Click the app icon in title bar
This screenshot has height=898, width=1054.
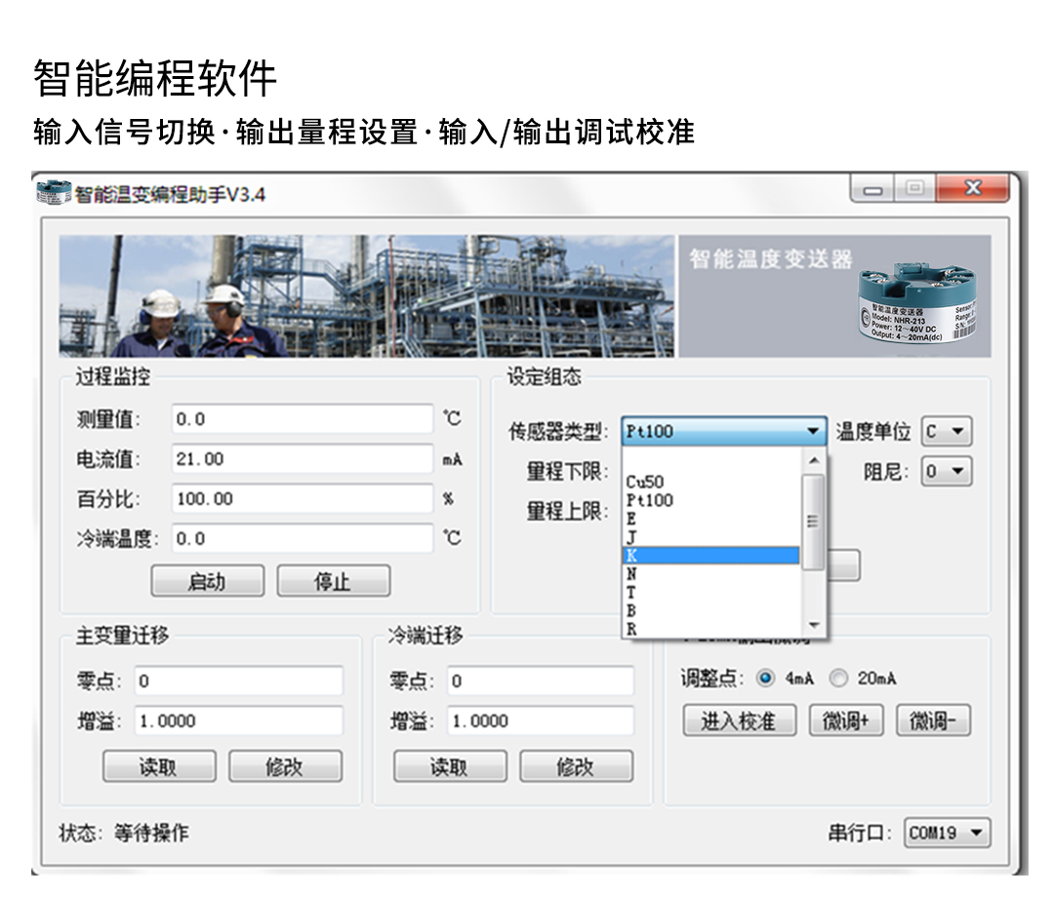coord(54,193)
